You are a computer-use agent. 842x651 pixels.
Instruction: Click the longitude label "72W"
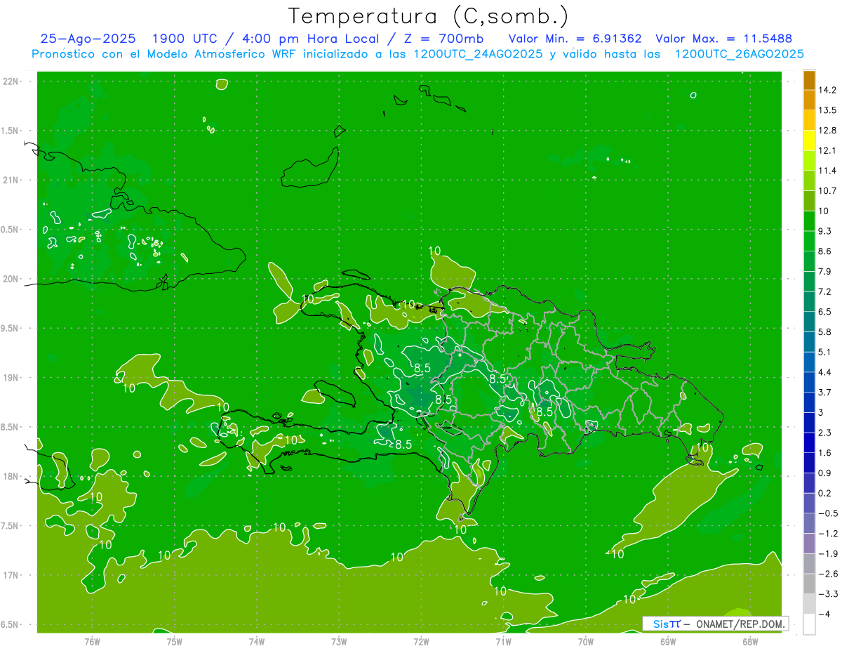[x=421, y=641]
